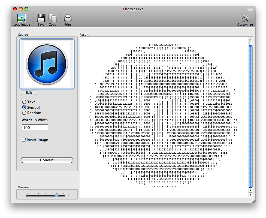Increase preview size with plus sign
Image resolution: width=266 pixels, height=218 pixels.
(x=69, y=195)
